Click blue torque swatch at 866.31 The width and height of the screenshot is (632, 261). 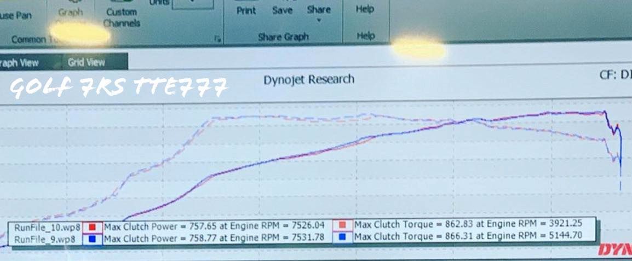[x=342, y=236]
